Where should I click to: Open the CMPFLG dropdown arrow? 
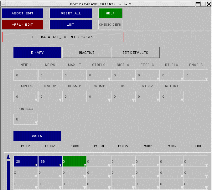36,100
